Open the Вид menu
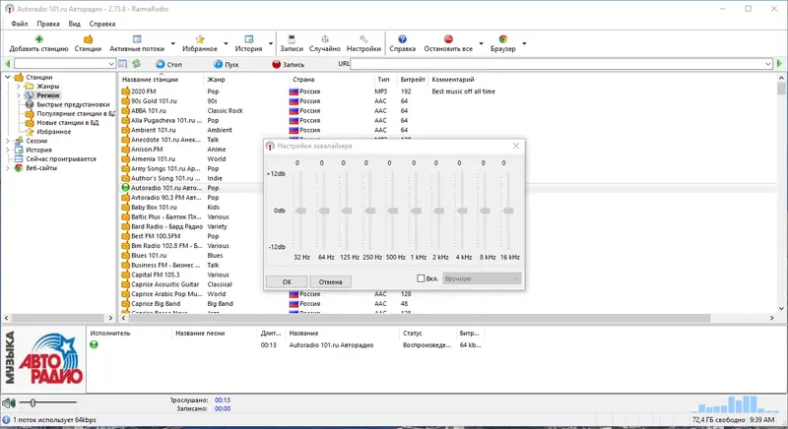Image resolution: width=788 pixels, height=429 pixels. coord(75,24)
